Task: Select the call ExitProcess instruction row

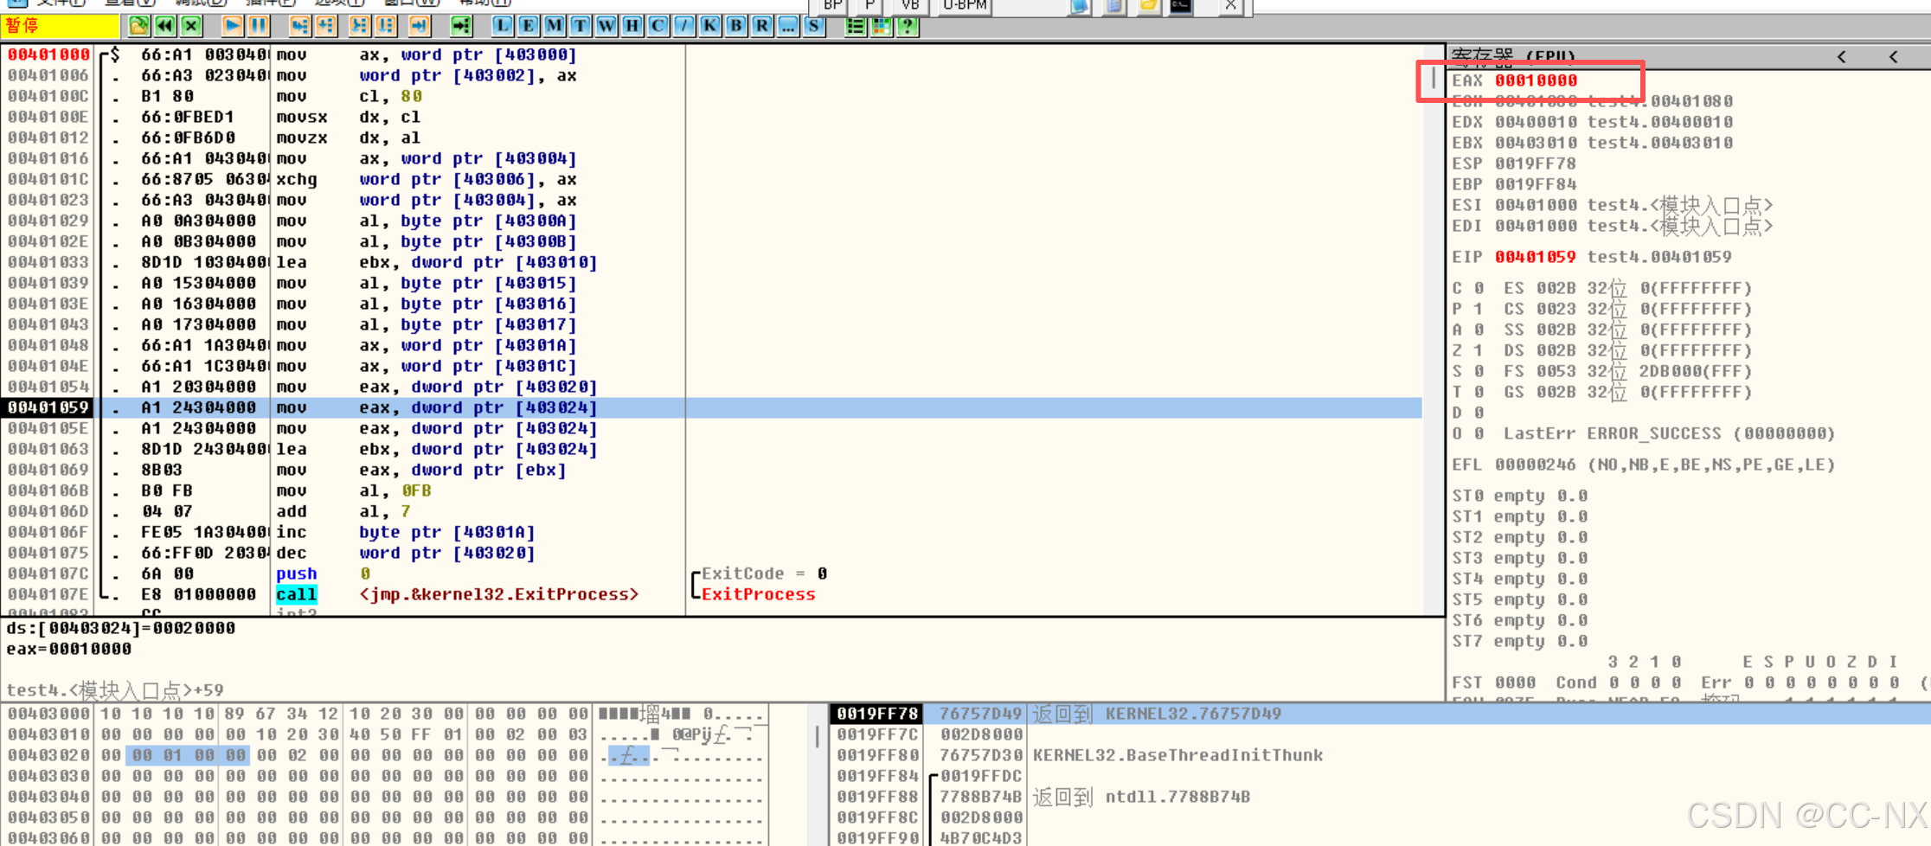Action: point(714,594)
